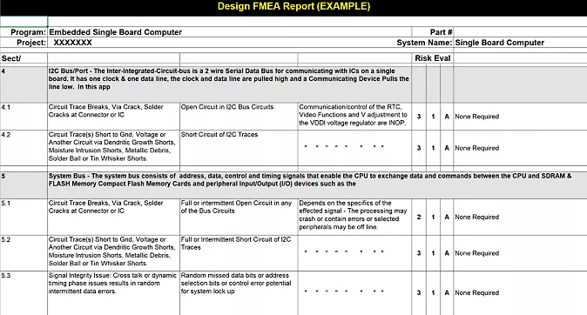
Task: Click the Sect/ column header cell
Action: tap(24, 58)
